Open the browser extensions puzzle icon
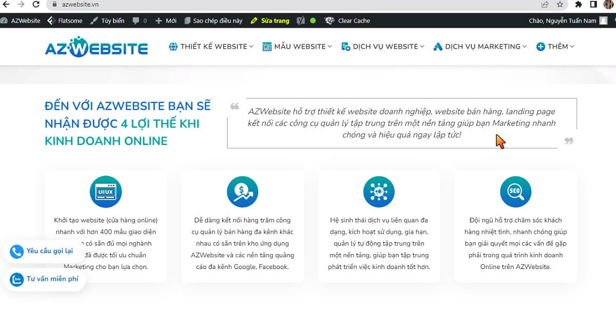The width and height of the screenshot is (616, 310). coord(579,5)
